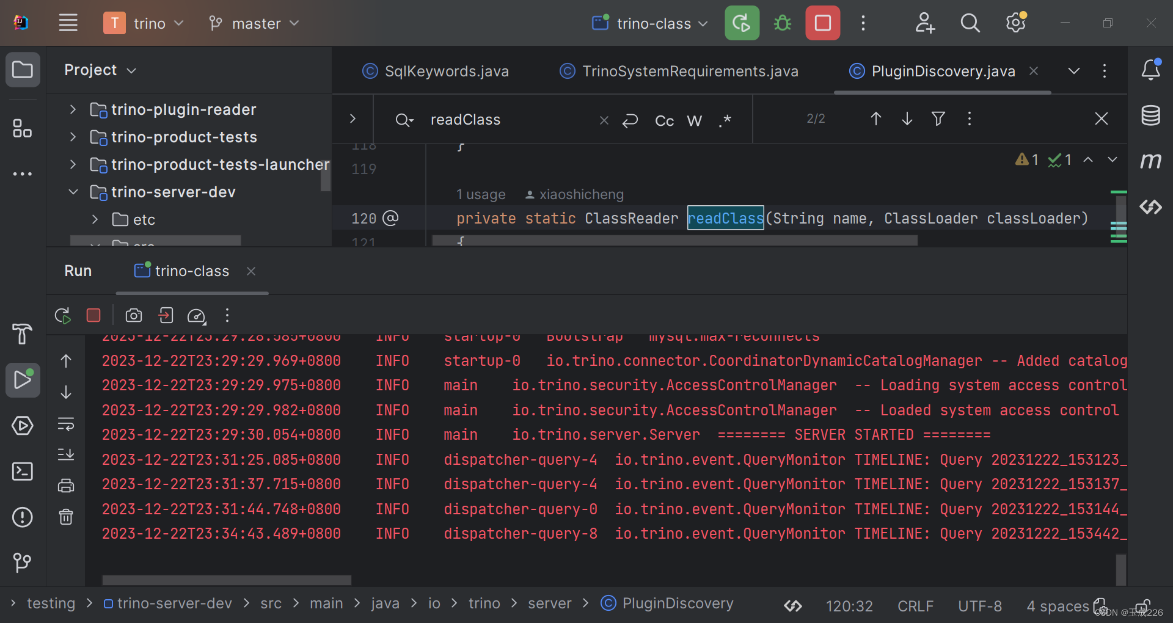Image resolution: width=1173 pixels, height=623 pixels.
Task: Open the Services tool window
Action: (x=23, y=426)
